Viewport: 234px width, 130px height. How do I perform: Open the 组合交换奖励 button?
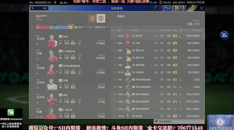pyautogui.click(x=179, y=121)
